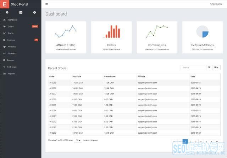Select order #10095
227x158 pixels.
[x=53, y=105]
